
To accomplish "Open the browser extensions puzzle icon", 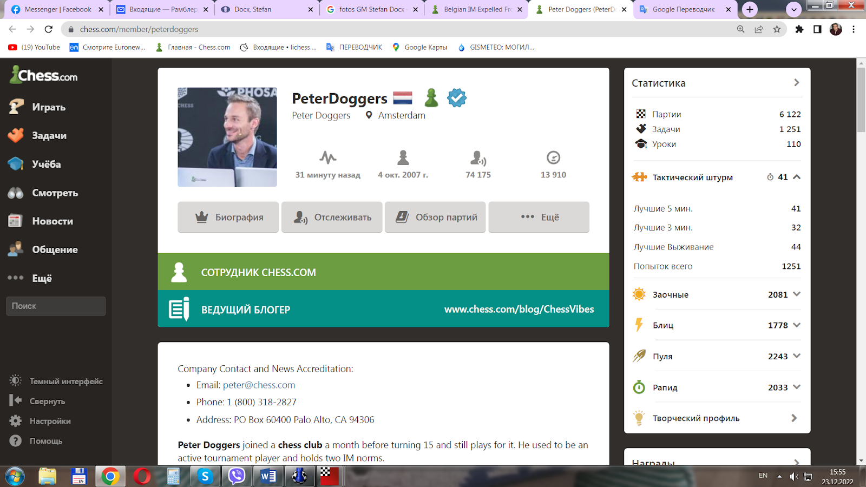I will click(799, 29).
